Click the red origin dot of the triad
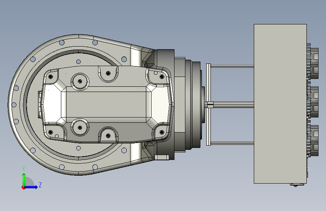 tap(23, 187)
